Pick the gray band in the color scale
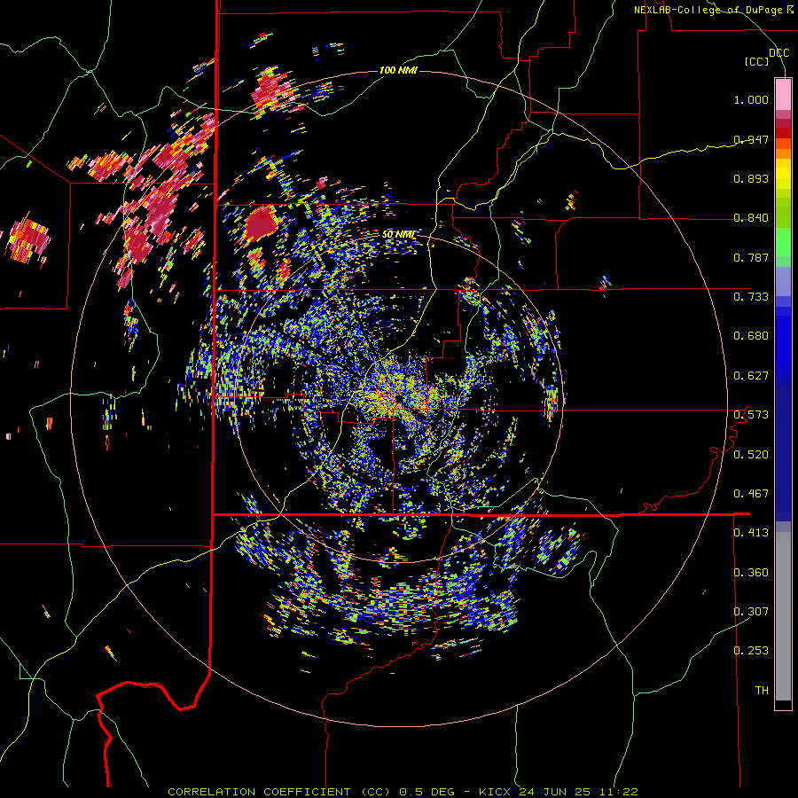This screenshot has width=798, height=798. point(783,616)
